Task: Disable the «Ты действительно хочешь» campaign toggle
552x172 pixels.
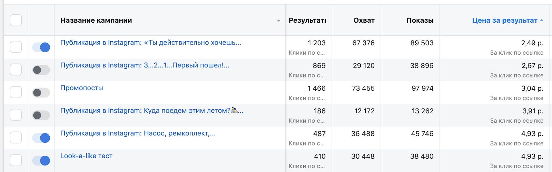Action: click(x=41, y=47)
